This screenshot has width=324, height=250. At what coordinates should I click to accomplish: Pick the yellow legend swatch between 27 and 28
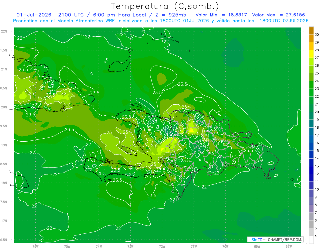click(311, 54)
